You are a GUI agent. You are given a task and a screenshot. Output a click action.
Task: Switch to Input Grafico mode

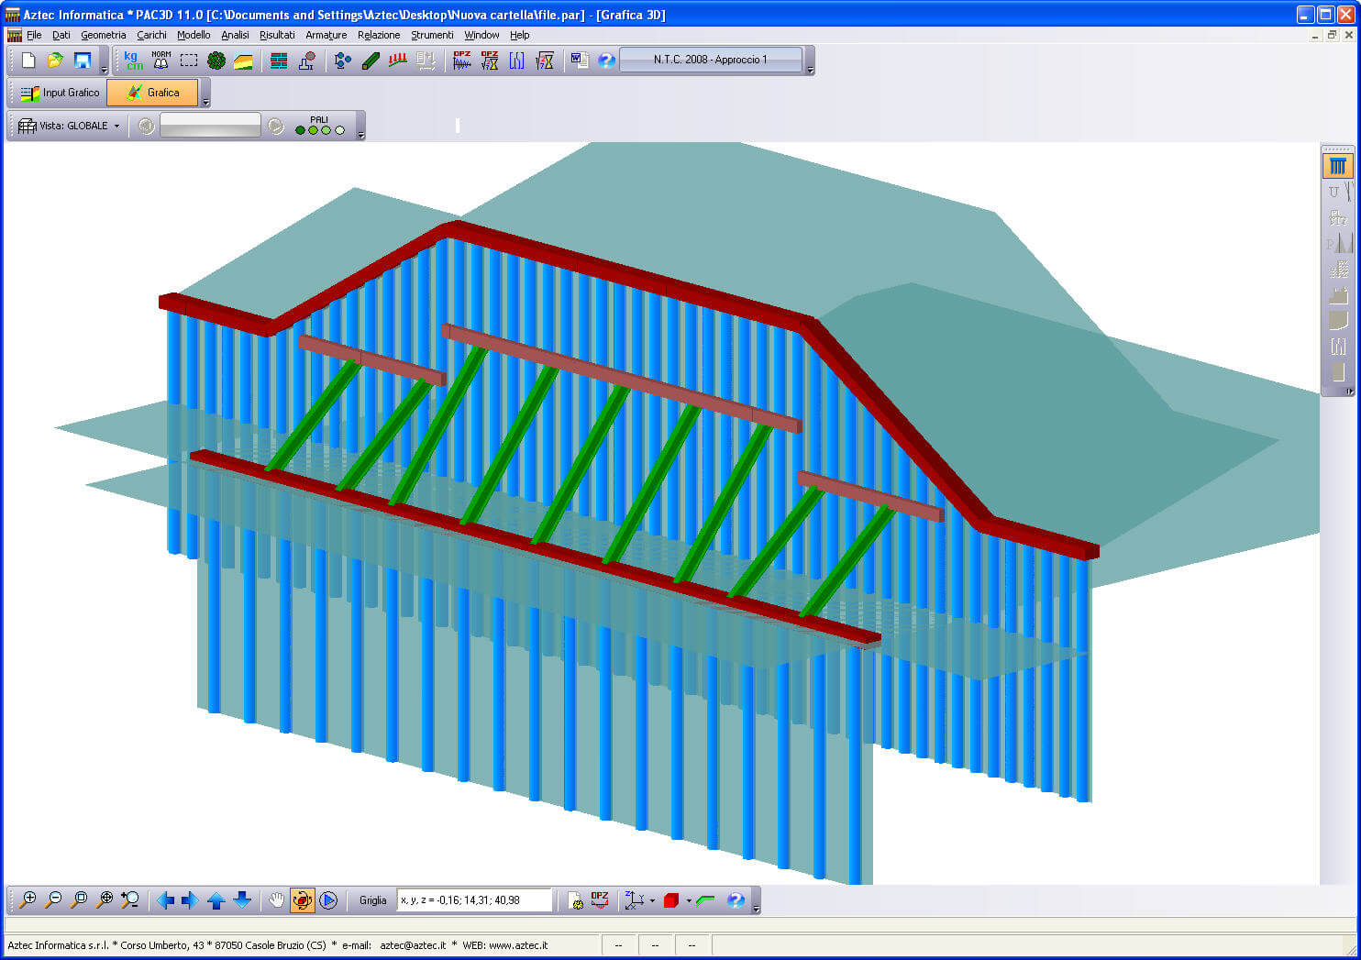pyautogui.click(x=60, y=93)
